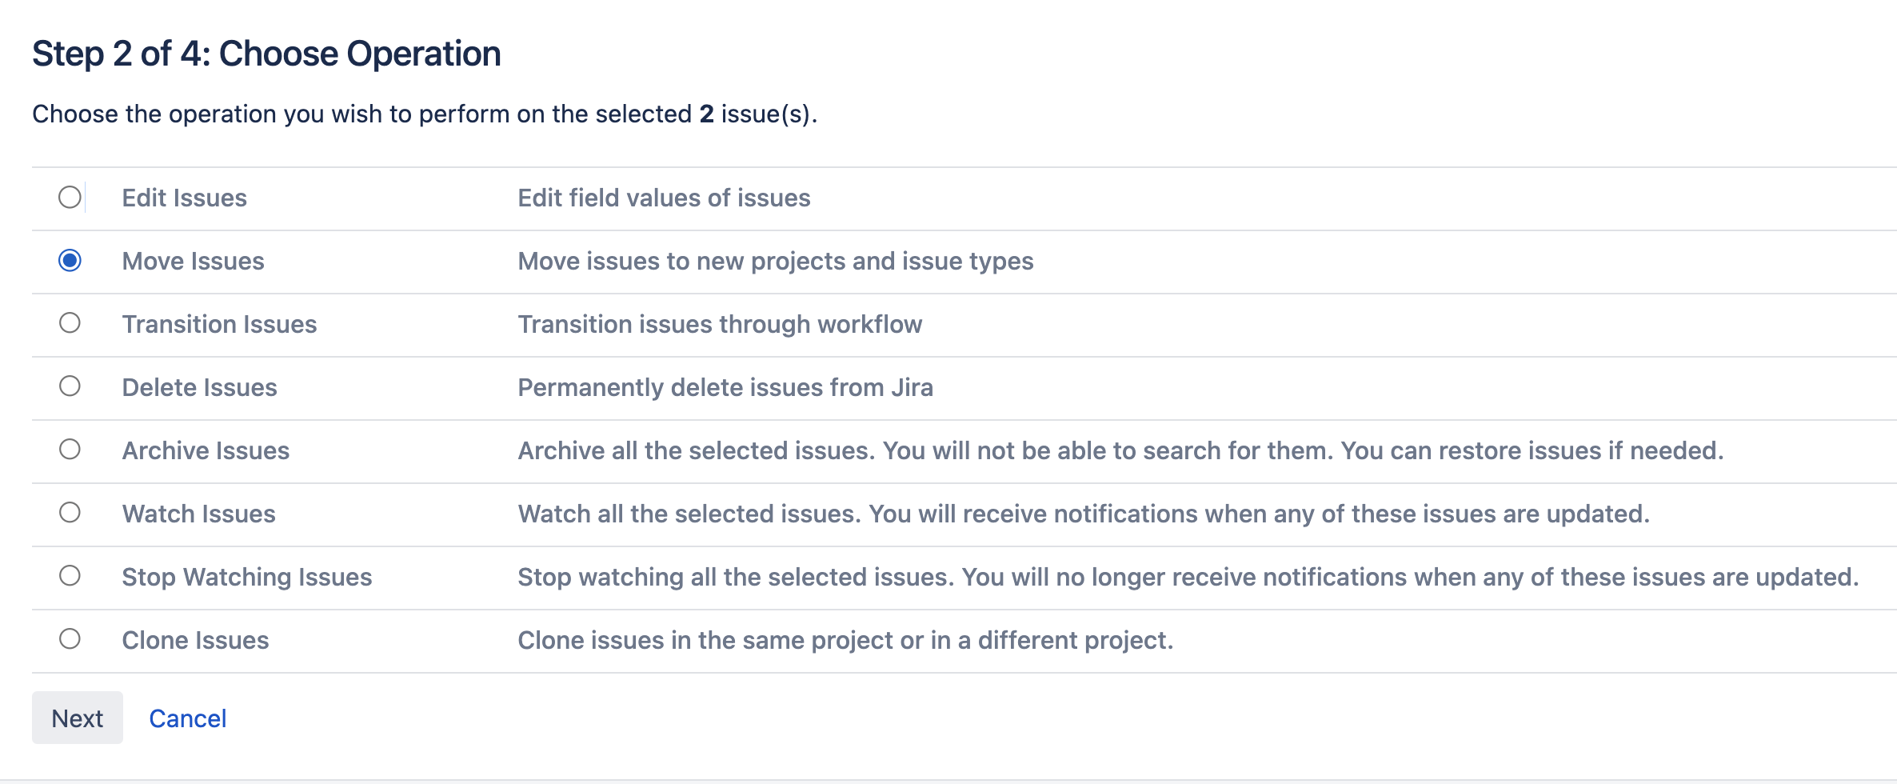Screen dimensions: 1897x784
Task: Choose the Transition Issues radio button
Action: pos(70,323)
